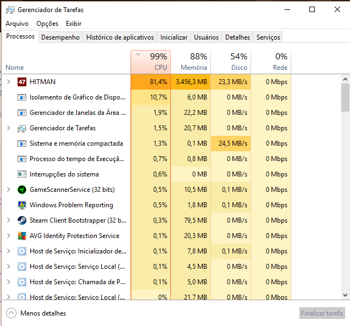Select the HITMAN process name
350x326 pixels.
tap(43, 82)
